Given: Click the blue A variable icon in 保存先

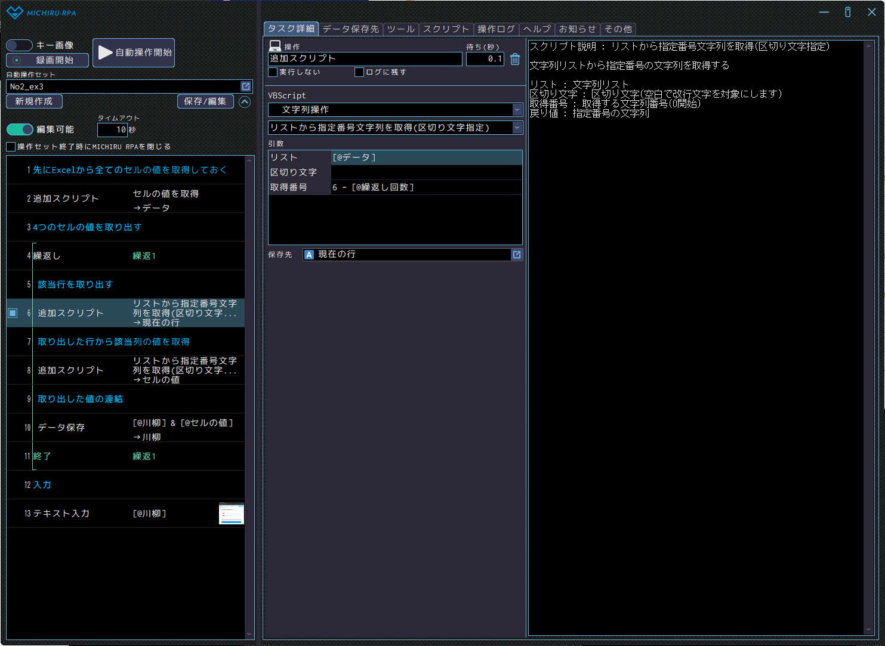Looking at the screenshot, I should pyautogui.click(x=309, y=255).
